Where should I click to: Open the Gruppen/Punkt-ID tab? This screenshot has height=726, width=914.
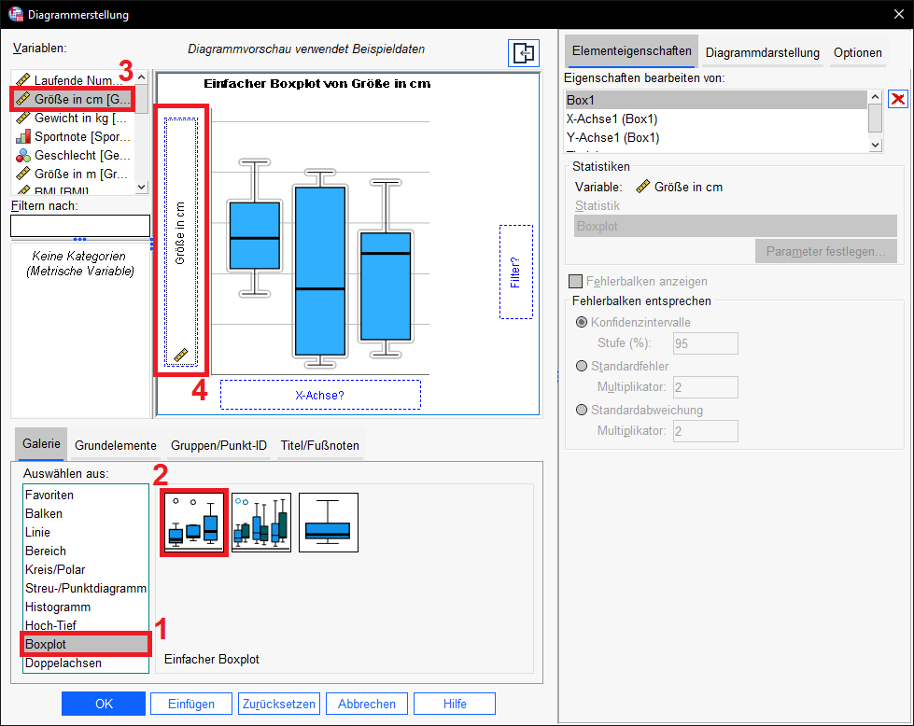(x=218, y=445)
